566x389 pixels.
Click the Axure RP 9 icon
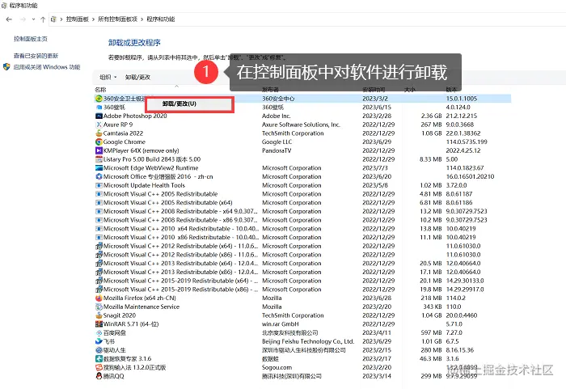tap(99, 125)
